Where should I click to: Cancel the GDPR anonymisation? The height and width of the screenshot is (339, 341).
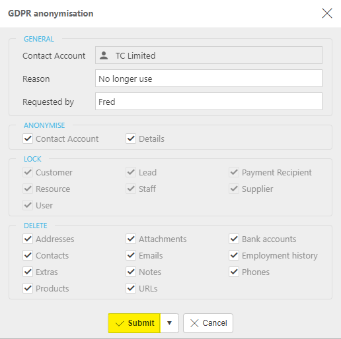(x=208, y=323)
